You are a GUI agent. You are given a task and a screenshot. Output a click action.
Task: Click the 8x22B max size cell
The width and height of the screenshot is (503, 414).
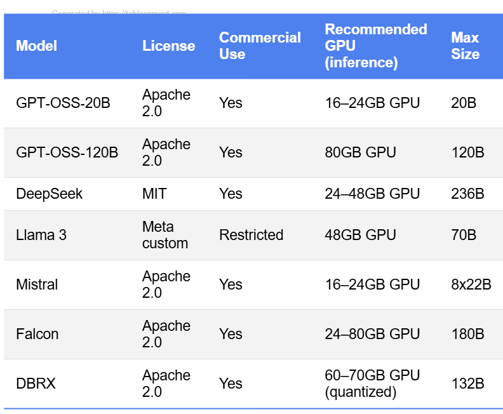pos(471,284)
